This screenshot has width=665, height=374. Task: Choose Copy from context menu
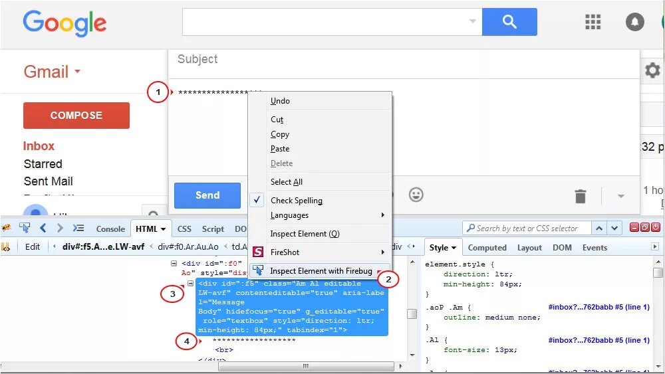280,134
